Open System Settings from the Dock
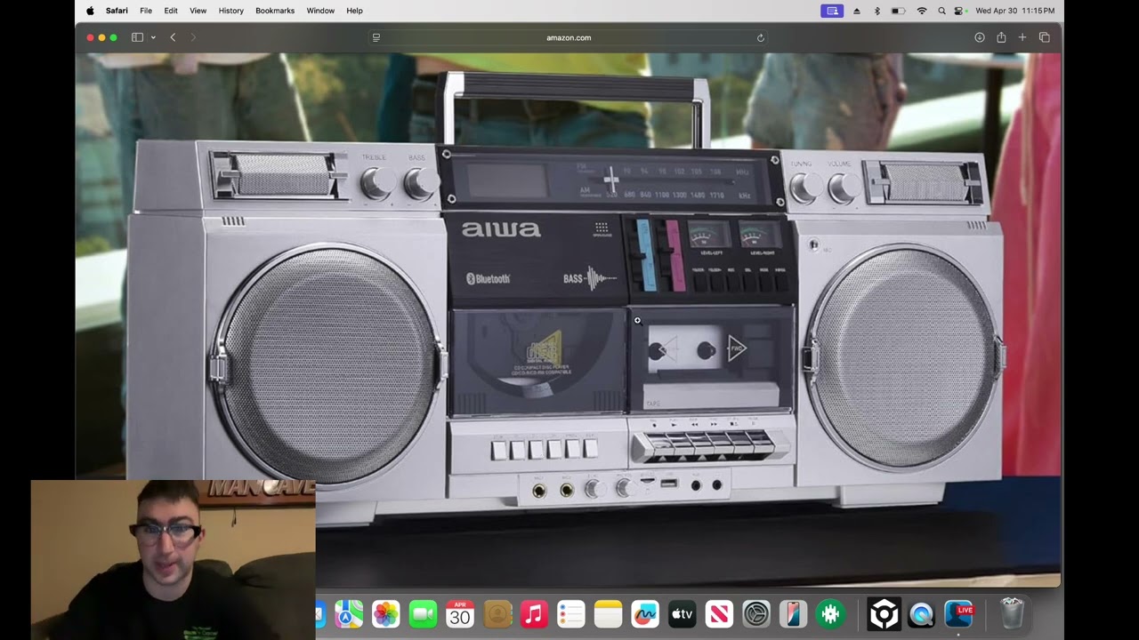This screenshot has width=1139, height=640. [x=756, y=613]
